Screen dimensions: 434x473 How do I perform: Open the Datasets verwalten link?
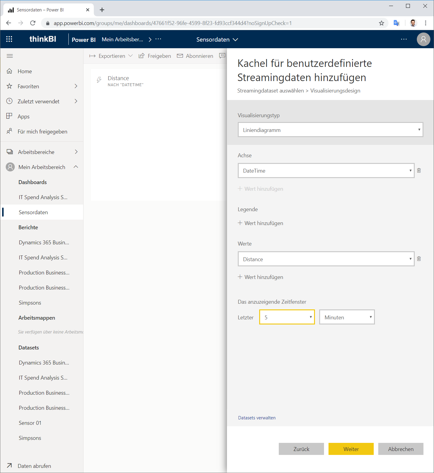(257, 418)
